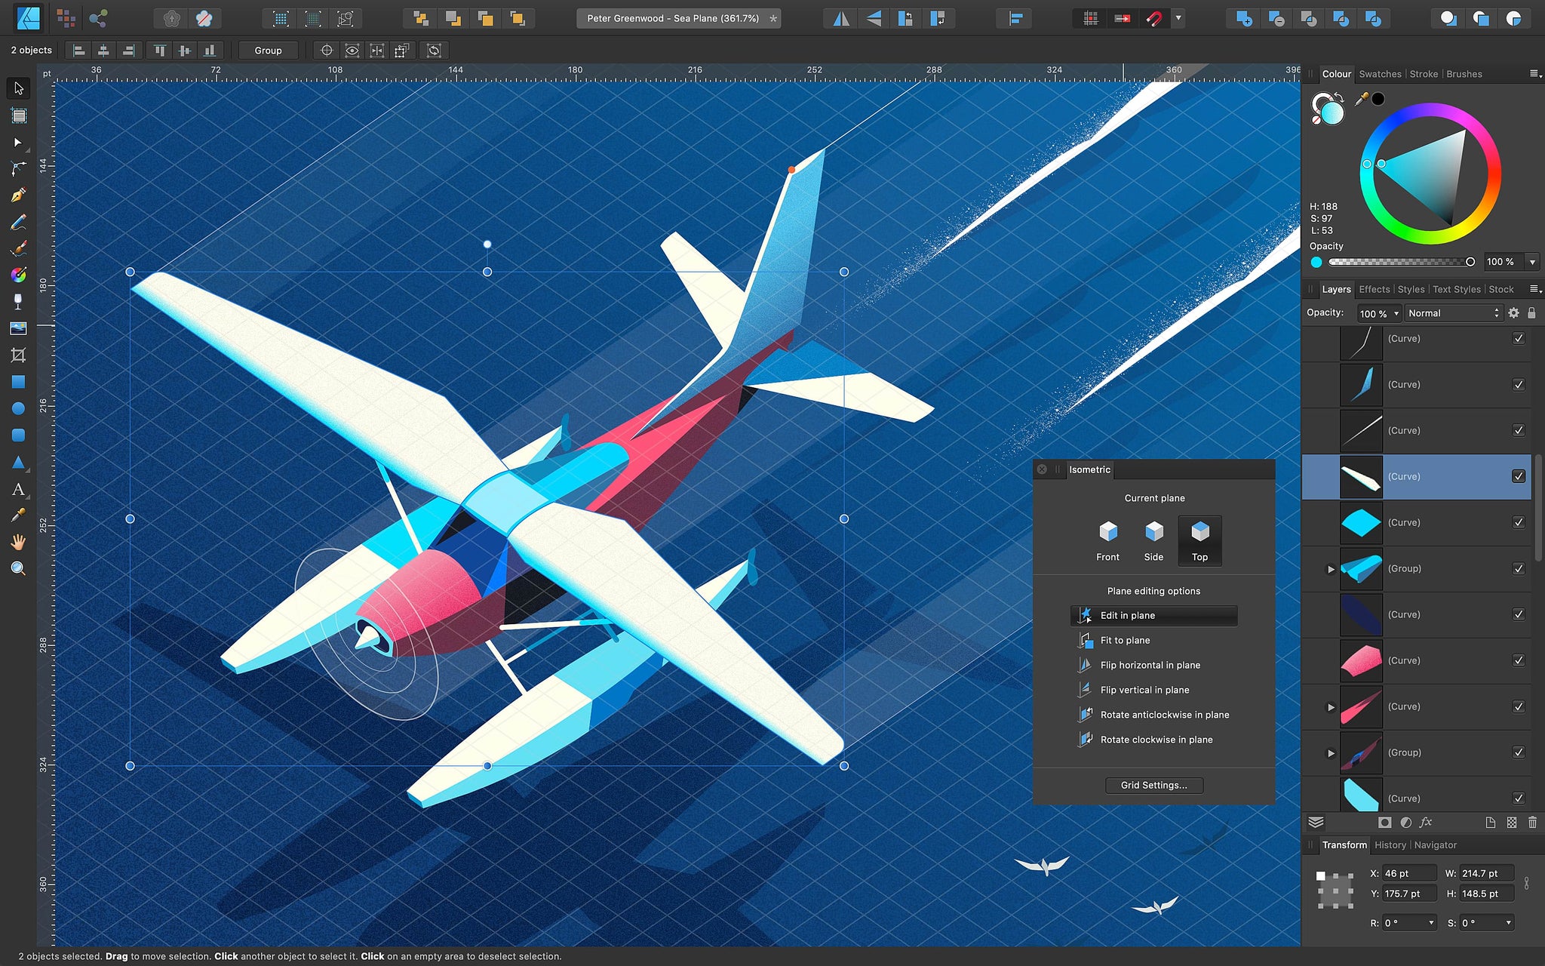Viewport: 1545px width, 966px height.
Task: Select the Triangle shape tool
Action: tap(18, 462)
